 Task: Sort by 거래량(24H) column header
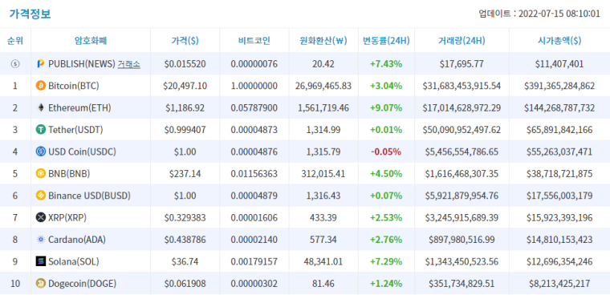pyautogui.click(x=462, y=40)
